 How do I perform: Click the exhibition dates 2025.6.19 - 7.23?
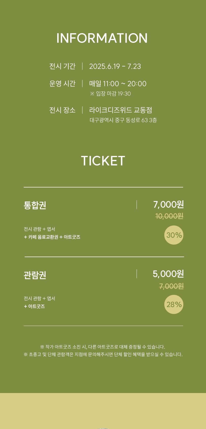pyautogui.click(x=115, y=66)
